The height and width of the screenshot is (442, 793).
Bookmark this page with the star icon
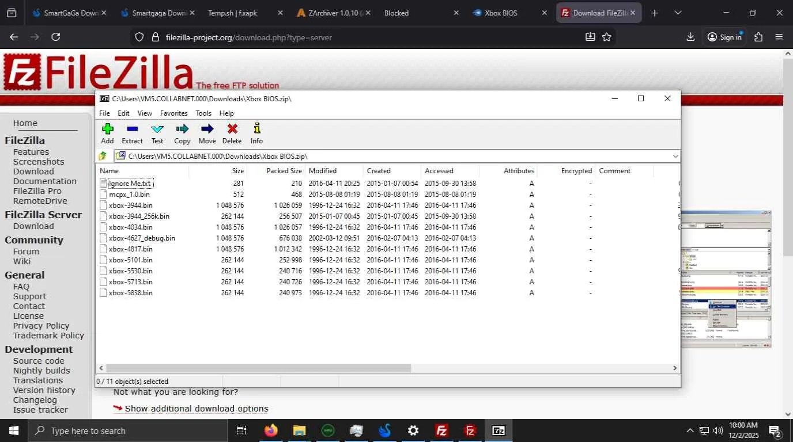click(x=607, y=37)
